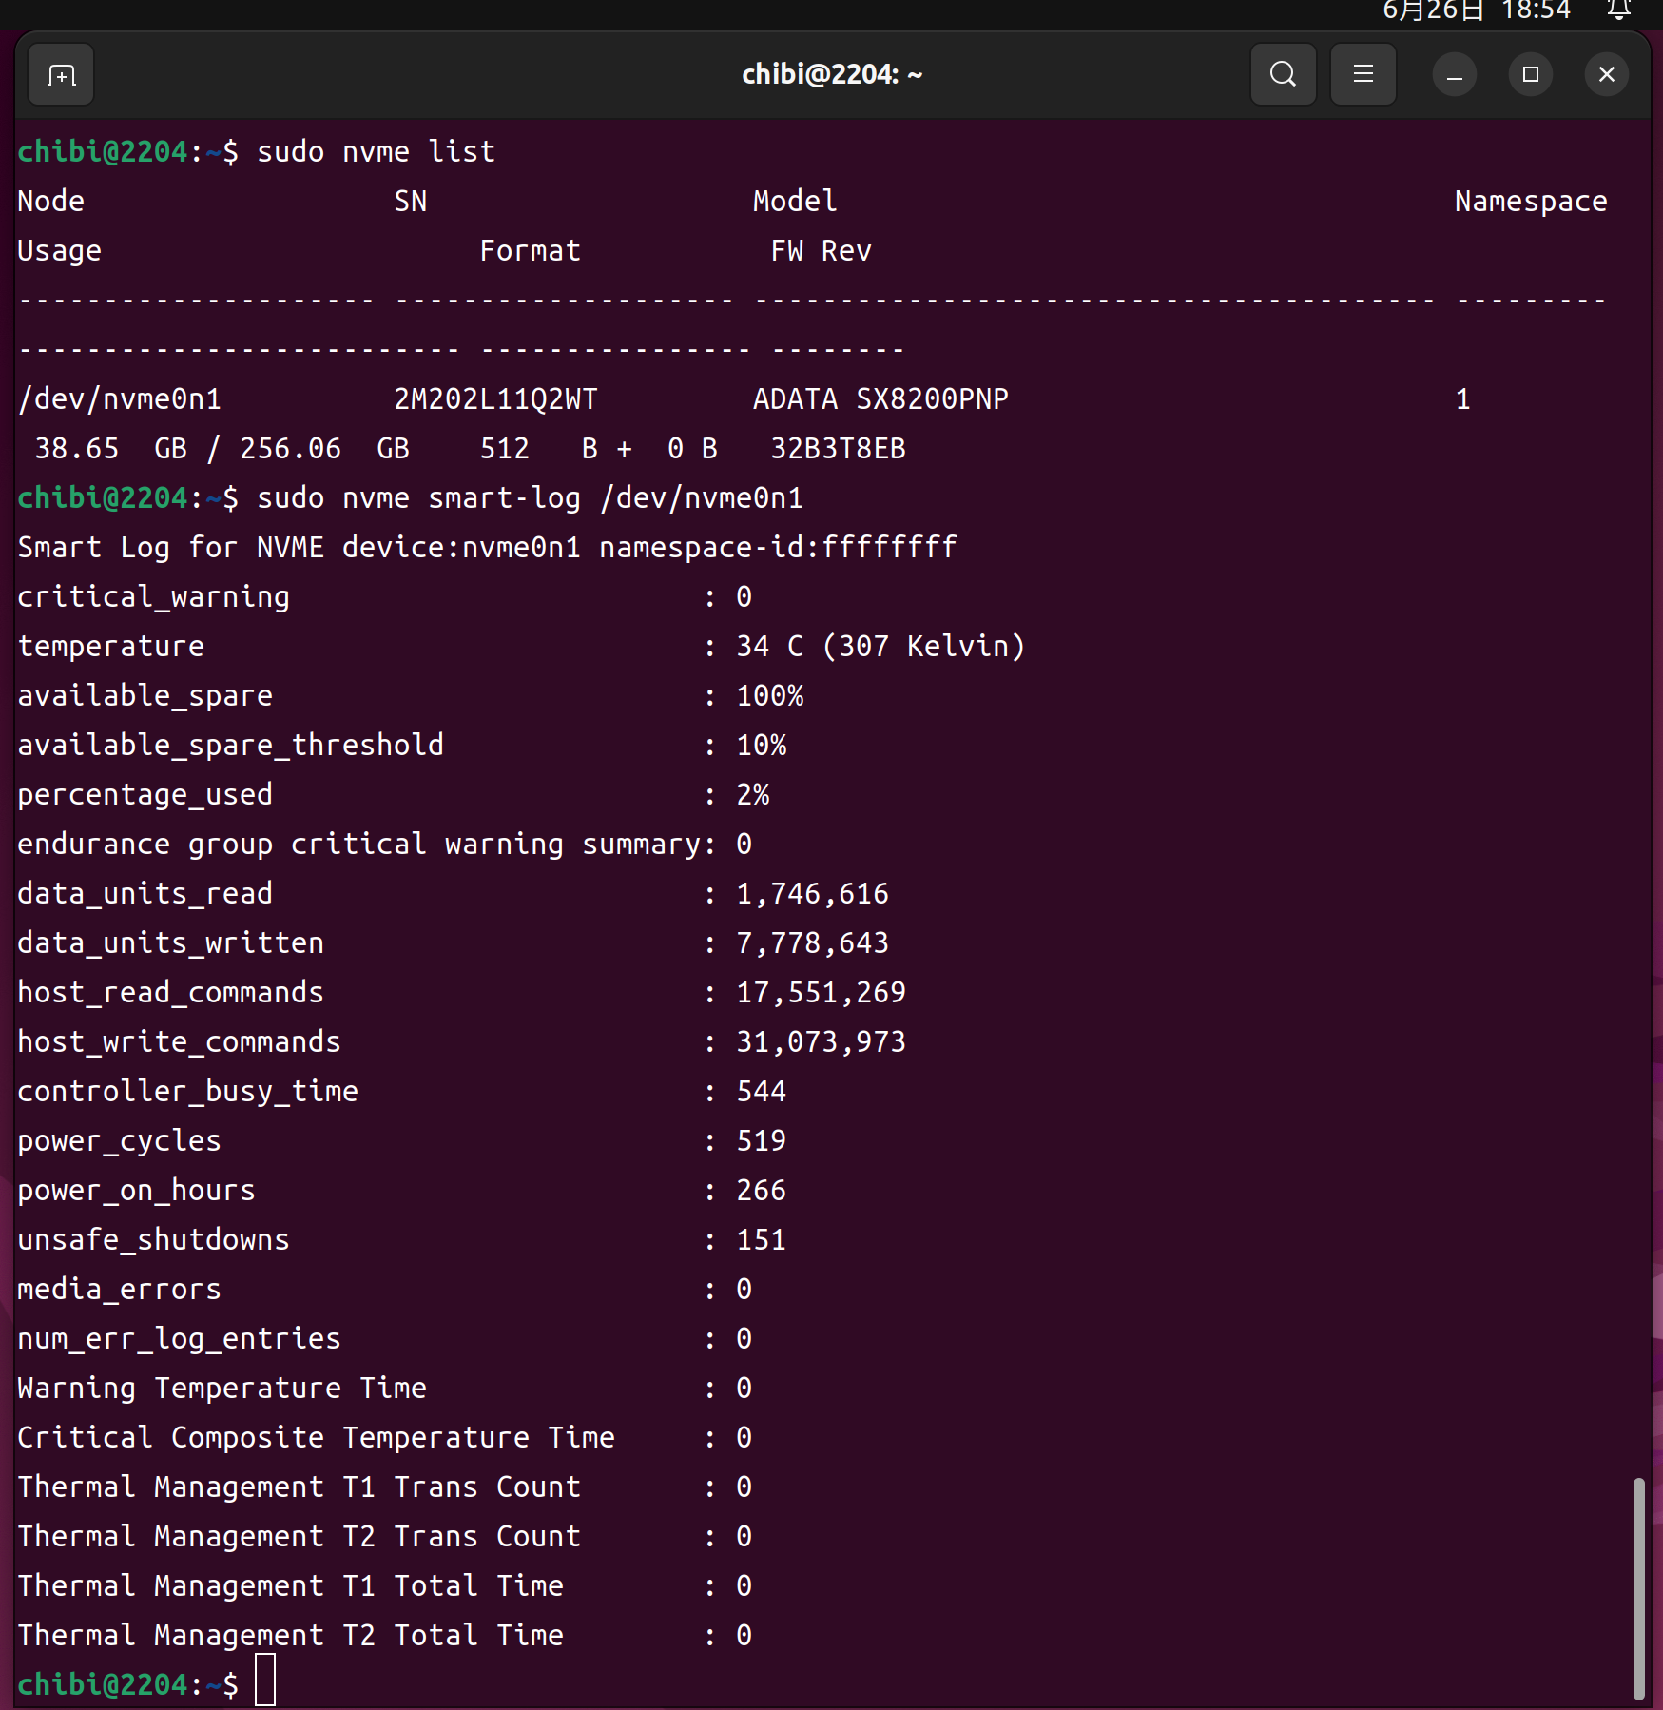Click the data_units_written value 7,778,643
Image resolution: width=1663 pixels, height=1710 pixels.
click(x=812, y=943)
